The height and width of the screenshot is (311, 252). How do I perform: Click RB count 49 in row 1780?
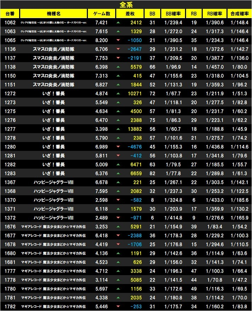pos(194,289)
